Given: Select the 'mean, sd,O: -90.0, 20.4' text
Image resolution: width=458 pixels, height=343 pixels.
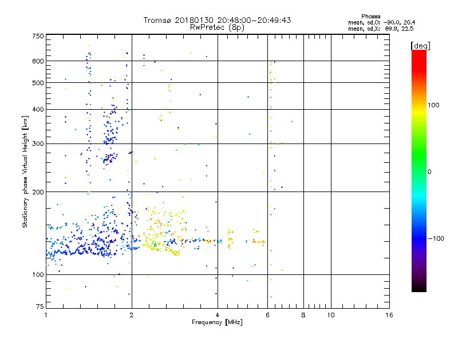Looking at the screenshot, I should click(381, 22).
